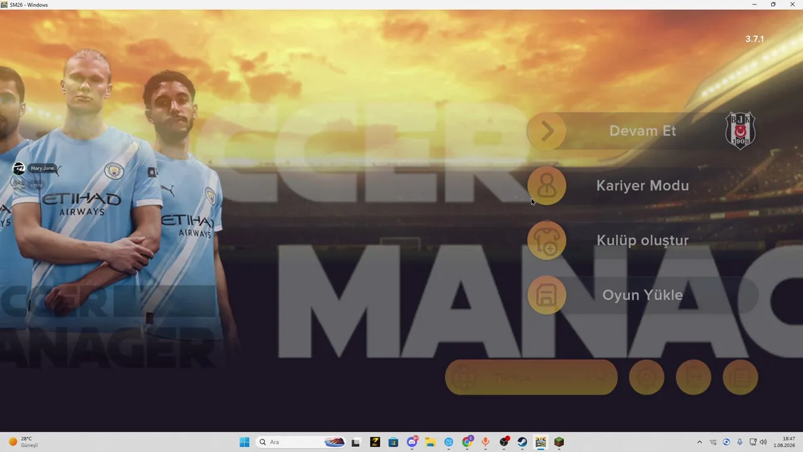Open the Türkçe language dropdown
This screenshot has height=452, width=803.
tap(531, 377)
